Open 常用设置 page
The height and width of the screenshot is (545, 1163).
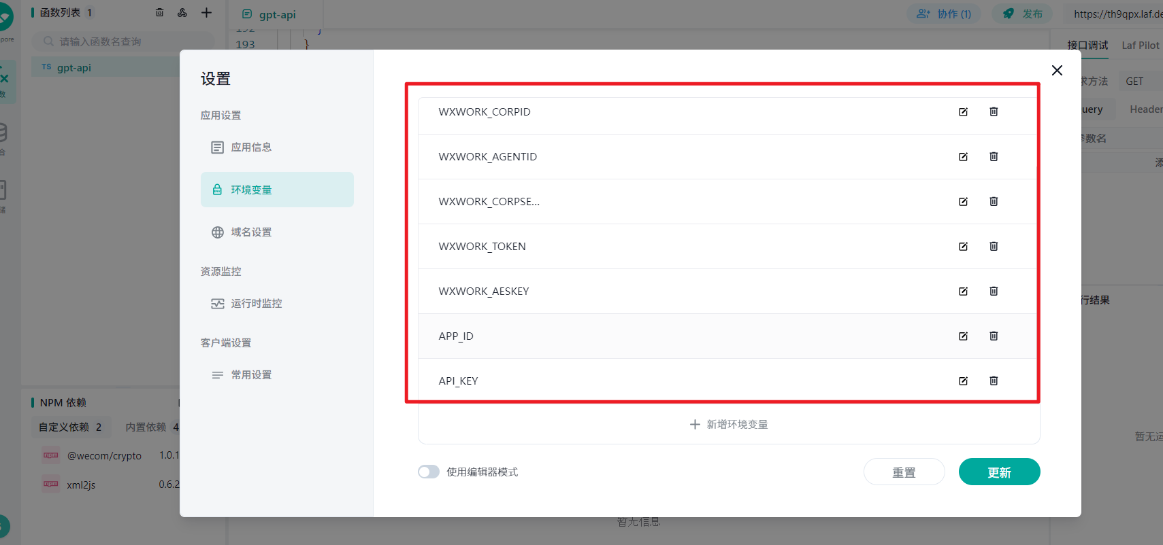coord(277,375)
